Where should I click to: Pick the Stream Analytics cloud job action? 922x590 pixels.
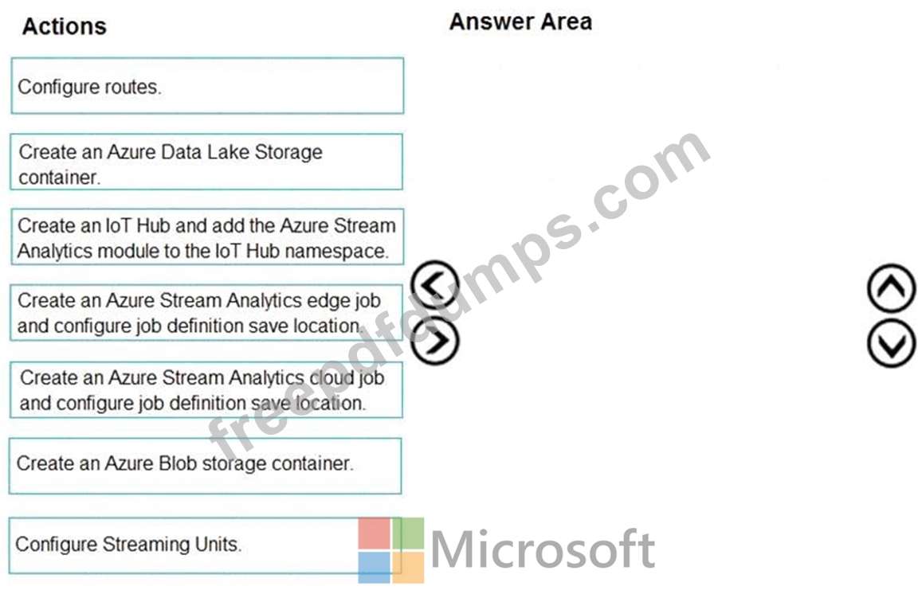[206, 390]
